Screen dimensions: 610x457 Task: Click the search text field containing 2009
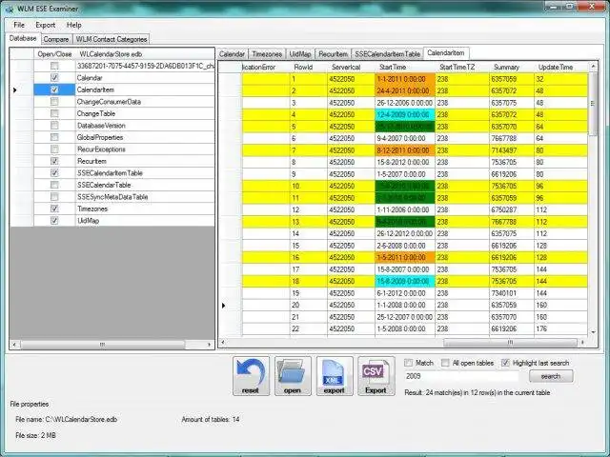pos(461,376)
